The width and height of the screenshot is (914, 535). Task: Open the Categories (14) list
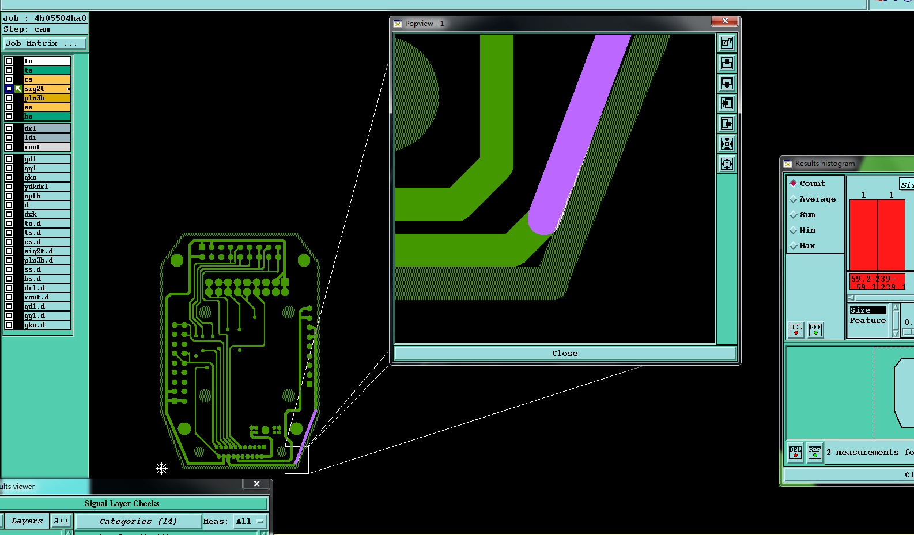(x=138, y=521)
